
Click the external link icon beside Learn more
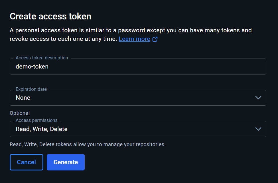(155, 39)
